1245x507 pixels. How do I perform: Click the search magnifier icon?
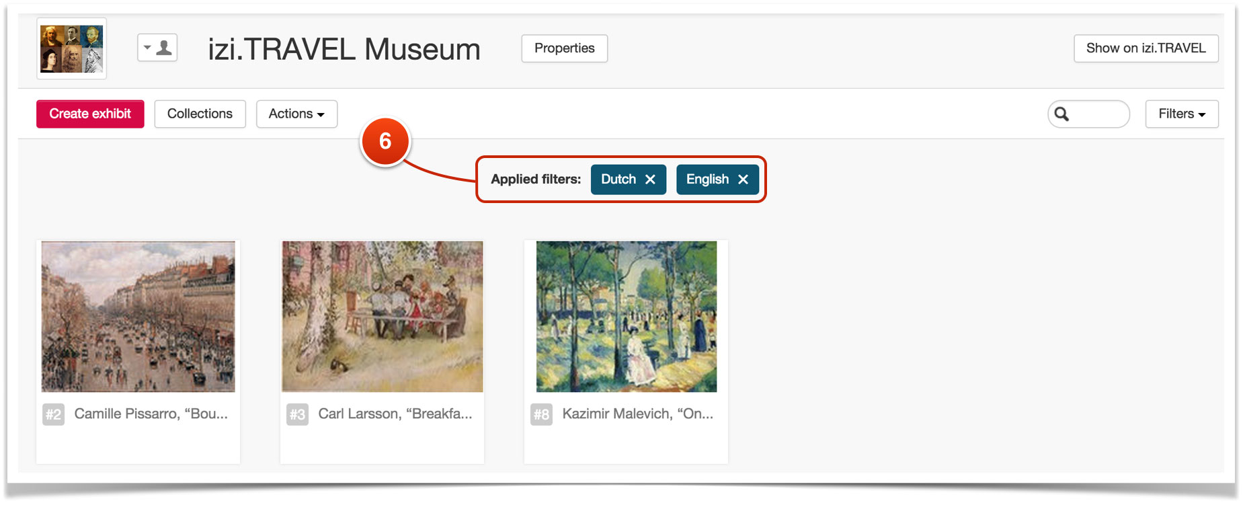(x=1061, y=114)
